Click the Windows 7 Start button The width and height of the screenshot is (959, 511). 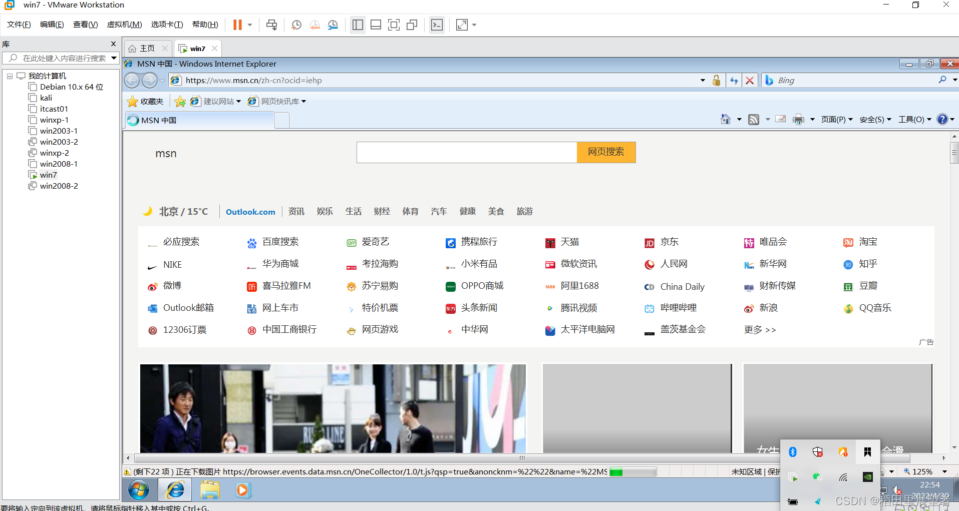click(139, 490)
